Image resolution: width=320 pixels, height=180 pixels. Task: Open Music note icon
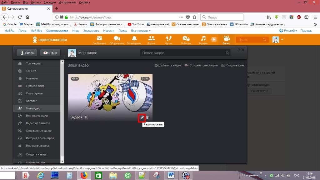coord(203,40)
